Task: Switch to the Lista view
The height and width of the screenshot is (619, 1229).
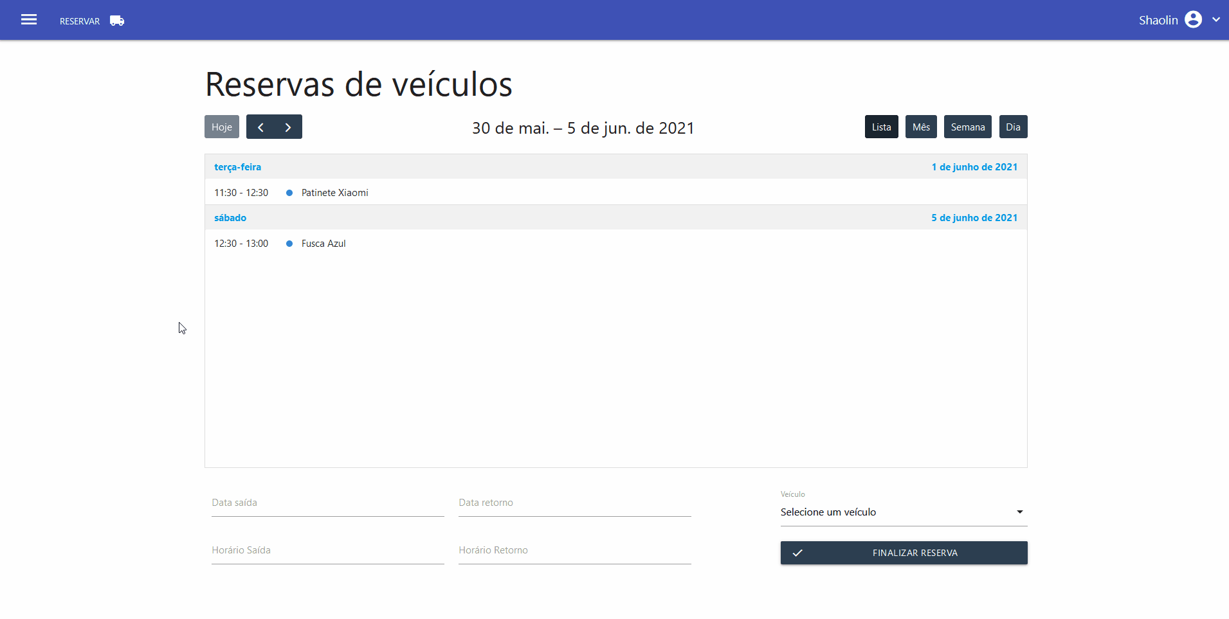Action: (881, 127)
